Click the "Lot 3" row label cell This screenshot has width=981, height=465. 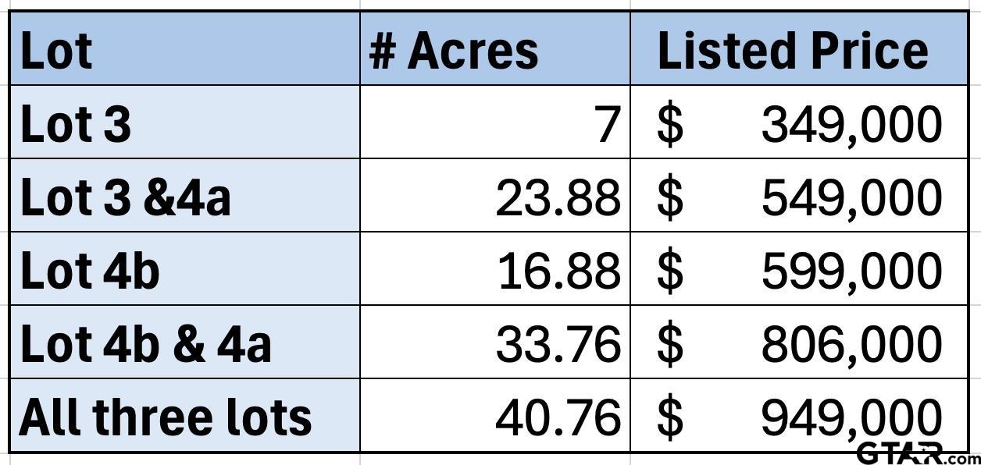[x=184, y=122]
